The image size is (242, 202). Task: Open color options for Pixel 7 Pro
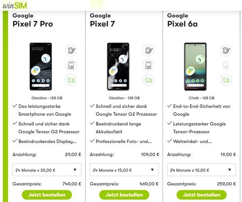(x=71, y=51)
